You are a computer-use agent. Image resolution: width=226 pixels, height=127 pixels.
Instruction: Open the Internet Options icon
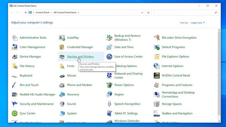(157, 66)
